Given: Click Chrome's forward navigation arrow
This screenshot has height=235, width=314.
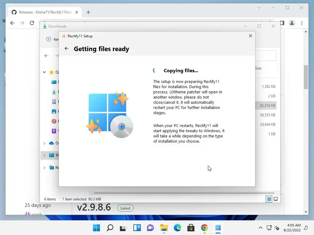Looking at the screenshot, I should pyautogui.click(x=22, y=23).
